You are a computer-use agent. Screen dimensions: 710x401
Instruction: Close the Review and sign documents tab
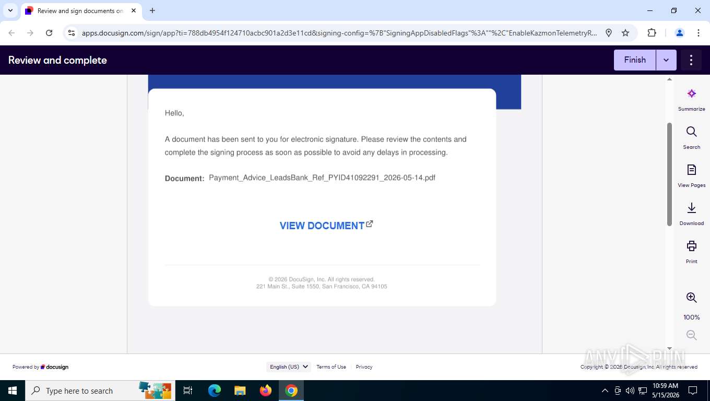coord(134,10)
